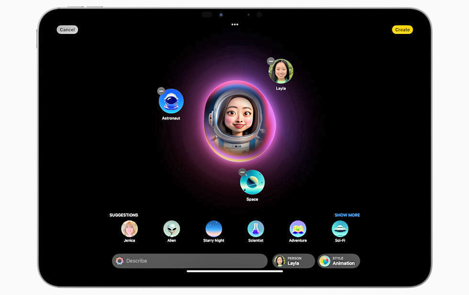Screen dimensions: 469x295
Task: Select the Astronaut helmet bubble
Action: (x=171, y=101)
